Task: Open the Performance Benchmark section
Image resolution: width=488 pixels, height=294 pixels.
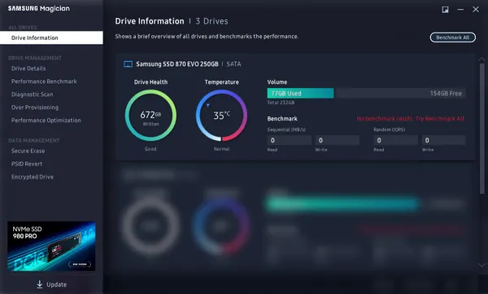Action: [44, 81]
